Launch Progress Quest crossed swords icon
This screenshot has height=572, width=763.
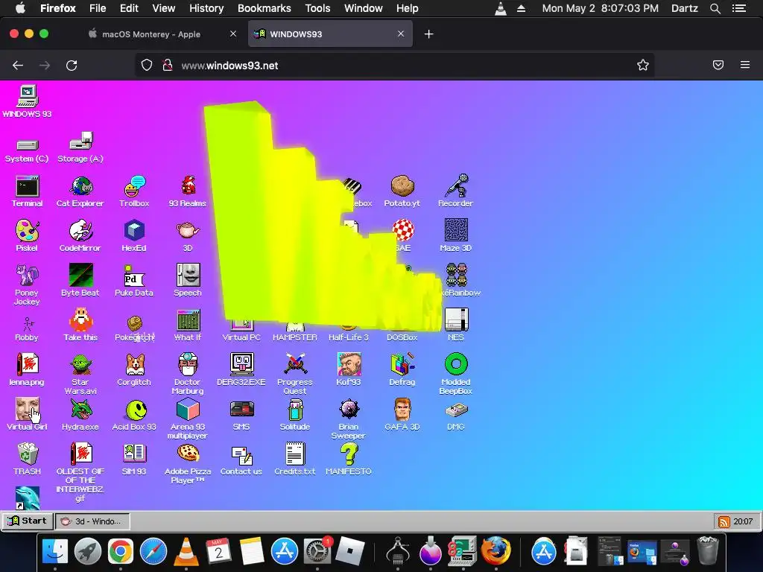(x=295, y=364)
